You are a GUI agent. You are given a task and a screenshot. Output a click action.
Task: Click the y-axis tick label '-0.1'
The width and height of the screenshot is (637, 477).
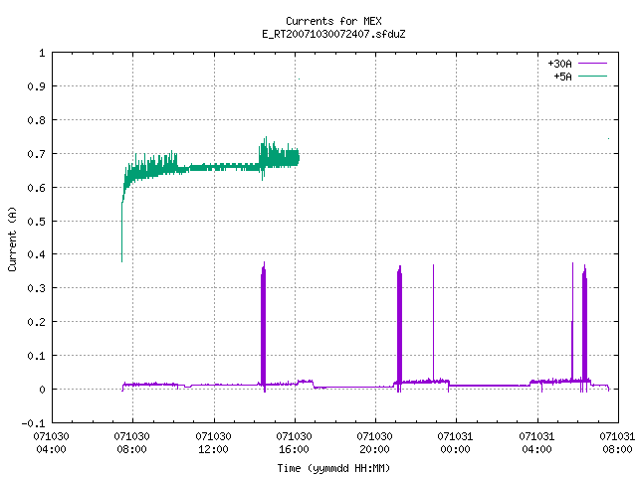pyautogui.click(x=33, y=423)
